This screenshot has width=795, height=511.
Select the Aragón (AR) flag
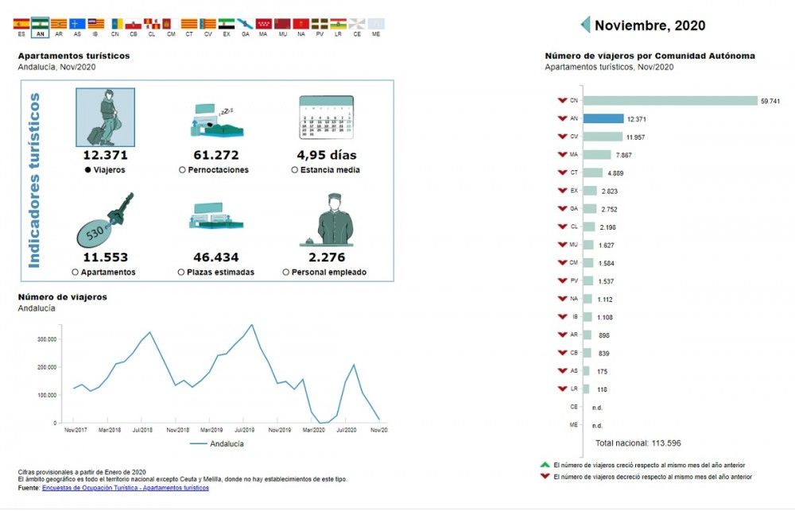(59, 24)
